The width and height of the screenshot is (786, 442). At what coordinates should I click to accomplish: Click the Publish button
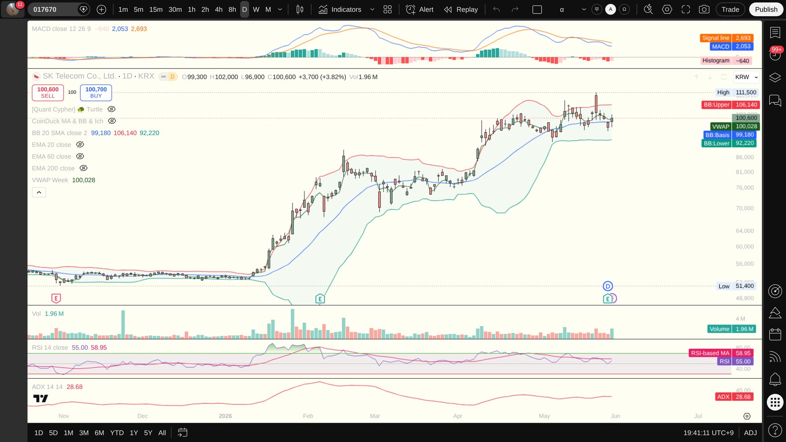[766, 9]
